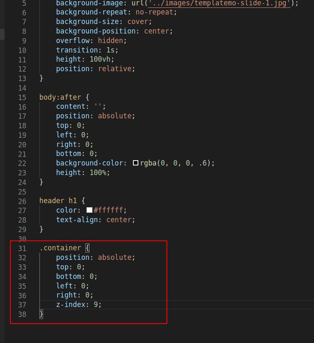Click 'position: absolute;' on line 17

(95, 116)
